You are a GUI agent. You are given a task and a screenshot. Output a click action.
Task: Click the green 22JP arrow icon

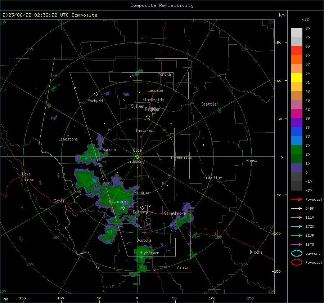[297, 235]
